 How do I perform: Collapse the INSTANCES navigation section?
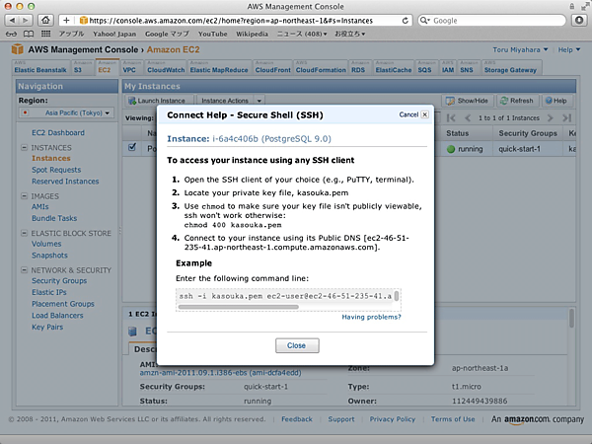pos(24,147)
